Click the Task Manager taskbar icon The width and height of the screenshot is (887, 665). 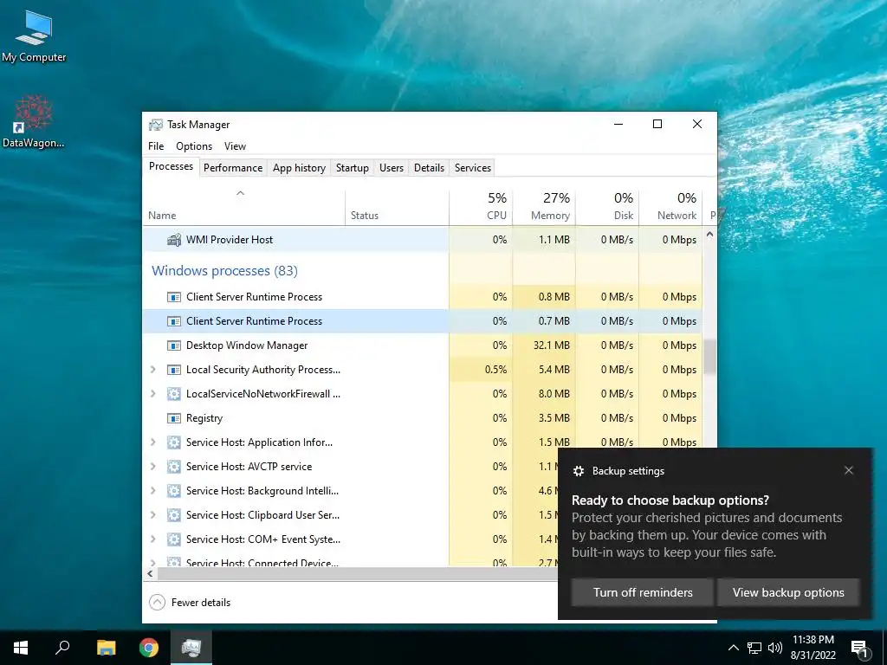click(x=191, y=648)
